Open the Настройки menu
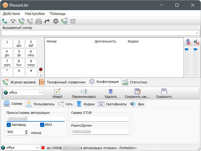Screen dimensions: 201x151 click(x=35, y=13)
